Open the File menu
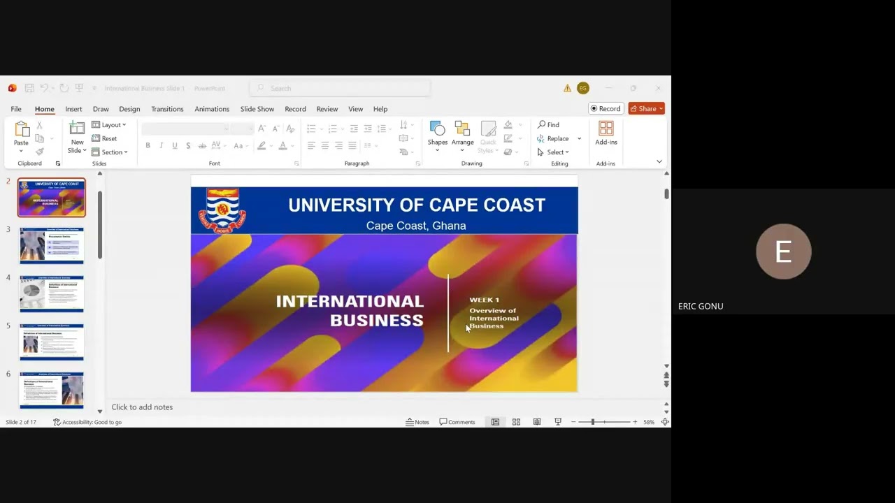 pyautogui.click(x=16, y=109)
